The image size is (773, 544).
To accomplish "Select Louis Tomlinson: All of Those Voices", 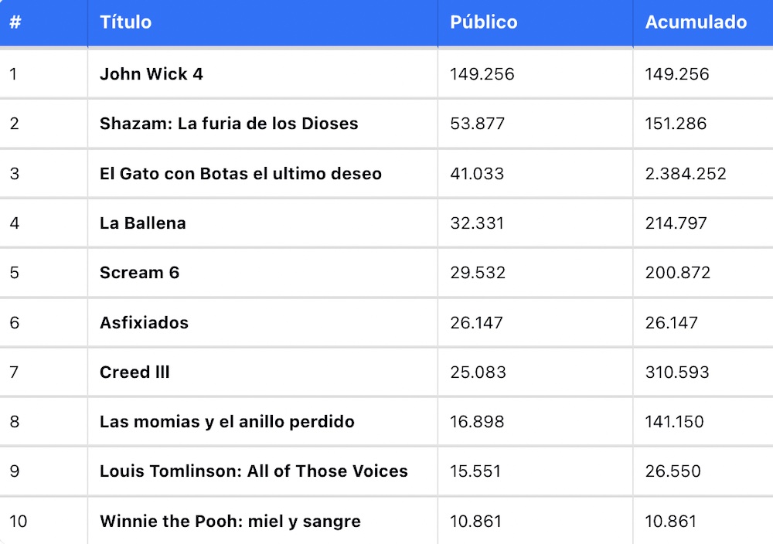I will [254, 471].
